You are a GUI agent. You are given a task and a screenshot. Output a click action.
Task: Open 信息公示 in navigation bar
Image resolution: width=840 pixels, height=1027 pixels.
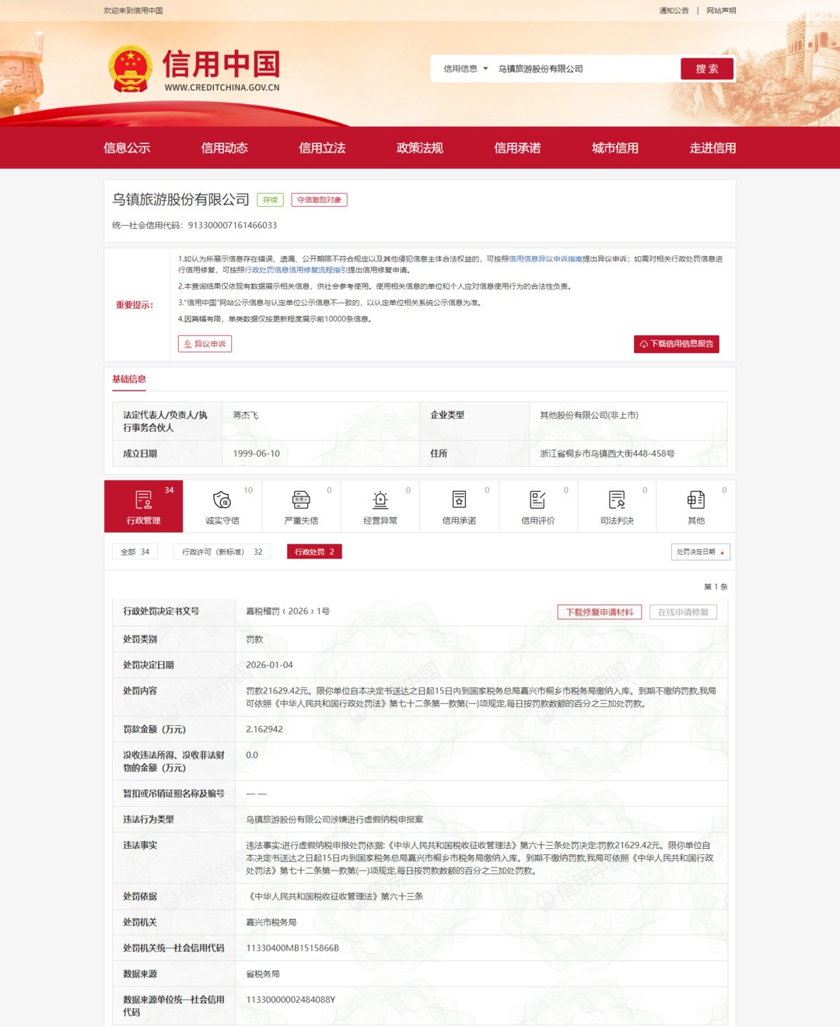point(127,148)
